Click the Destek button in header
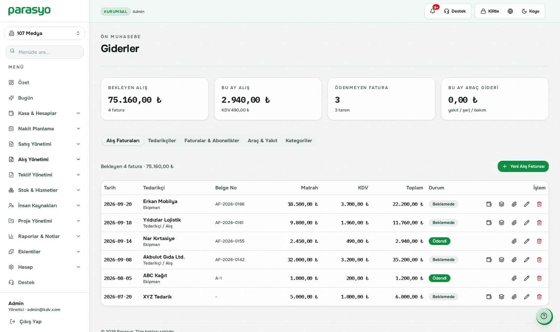Viewport: 560px width, 332px height. tap(455, 11)
